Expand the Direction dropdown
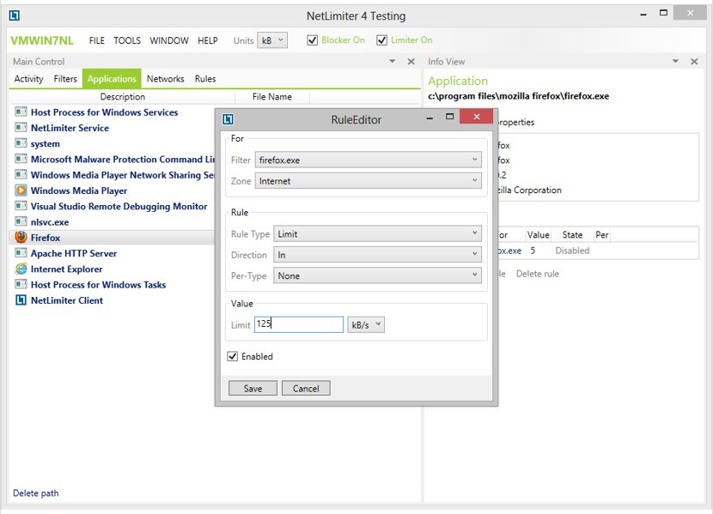 [377, 255]
